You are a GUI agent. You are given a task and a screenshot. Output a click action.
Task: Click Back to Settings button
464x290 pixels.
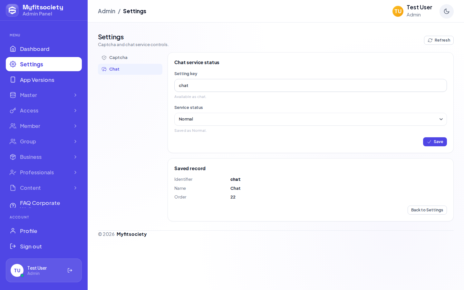coord(427,210)
